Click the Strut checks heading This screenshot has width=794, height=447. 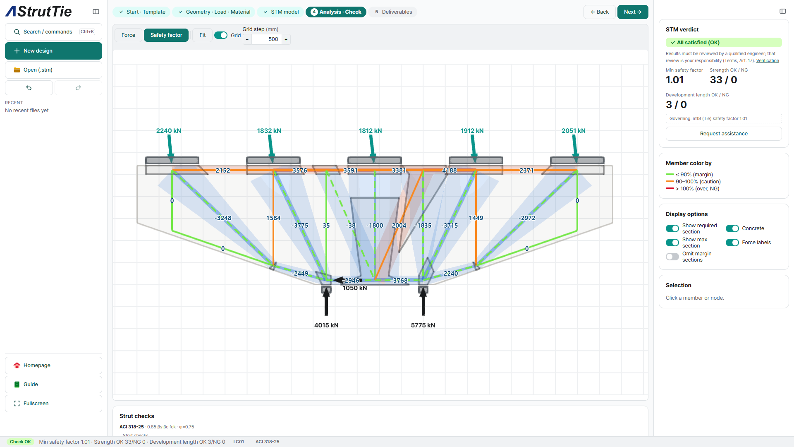(137, 416)
